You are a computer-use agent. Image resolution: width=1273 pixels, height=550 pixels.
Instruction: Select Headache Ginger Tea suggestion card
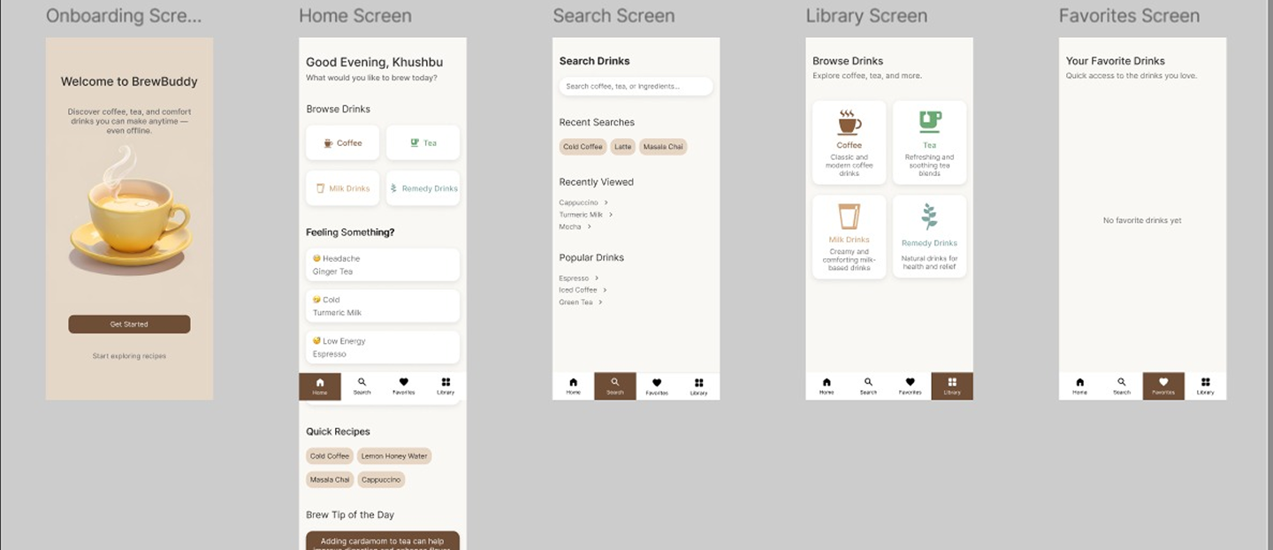[x=383, y=265]
